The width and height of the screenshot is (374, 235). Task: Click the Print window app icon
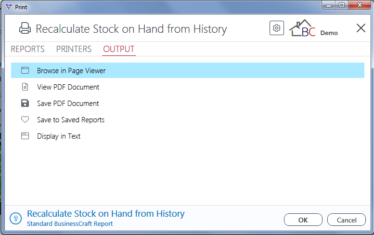[9, 7]
